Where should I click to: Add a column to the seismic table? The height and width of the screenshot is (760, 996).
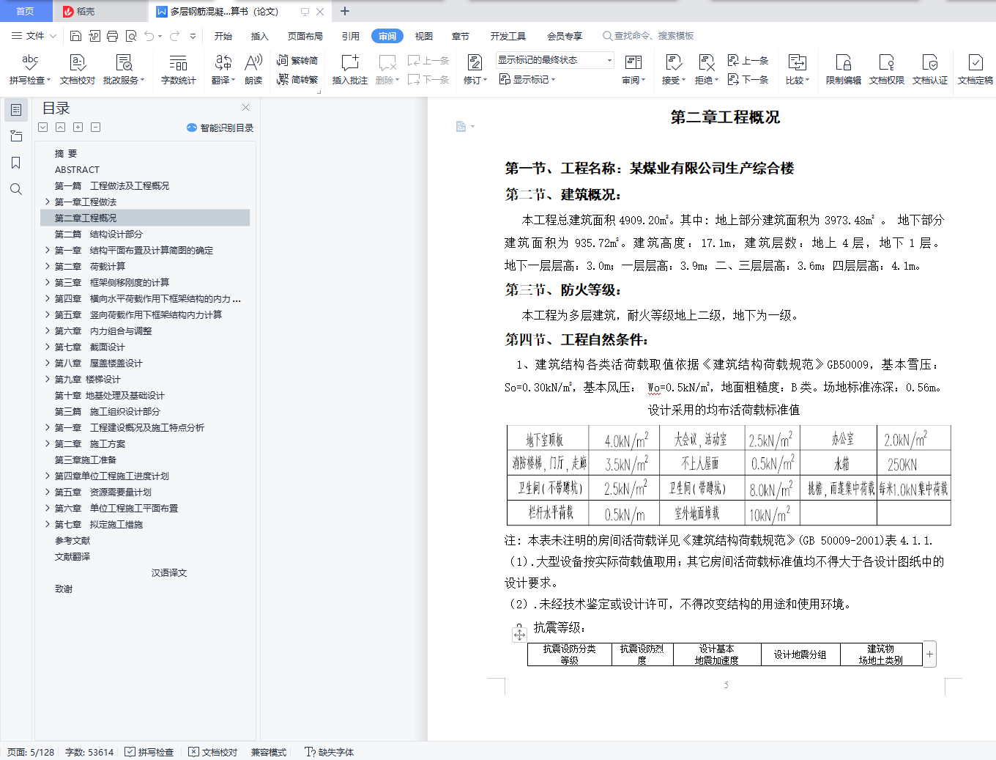point(929,654)
